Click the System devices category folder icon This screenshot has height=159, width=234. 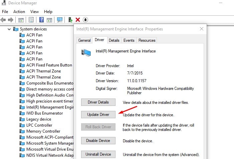click(x=16, y=29)
